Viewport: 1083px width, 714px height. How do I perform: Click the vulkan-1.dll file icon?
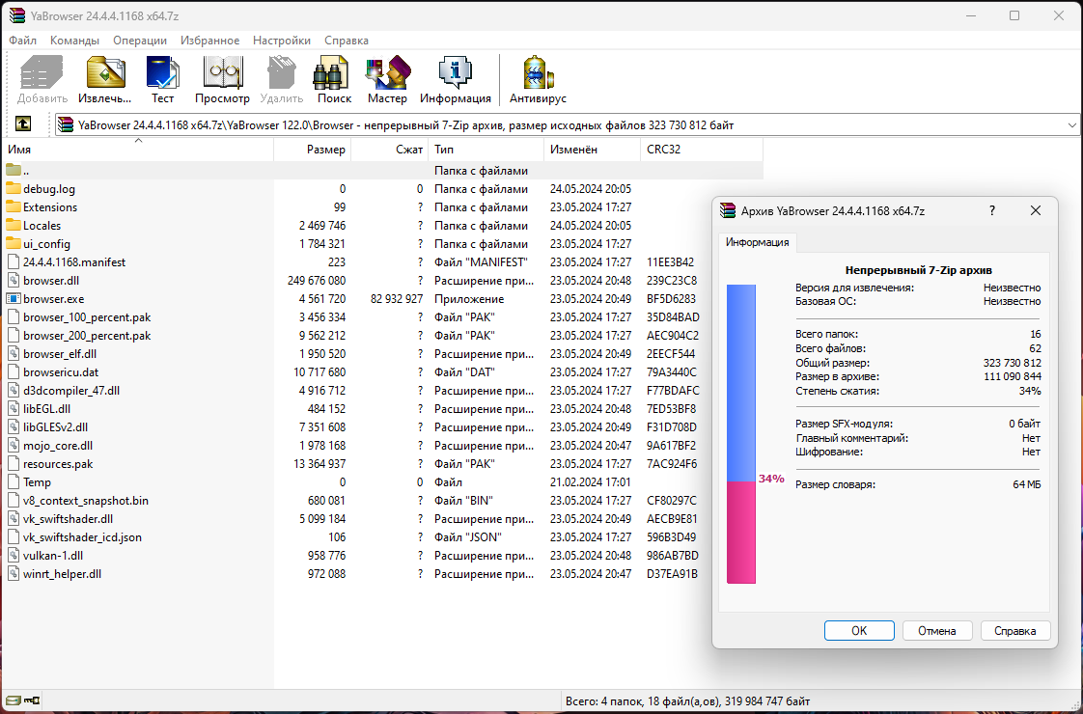click(14, 555)
